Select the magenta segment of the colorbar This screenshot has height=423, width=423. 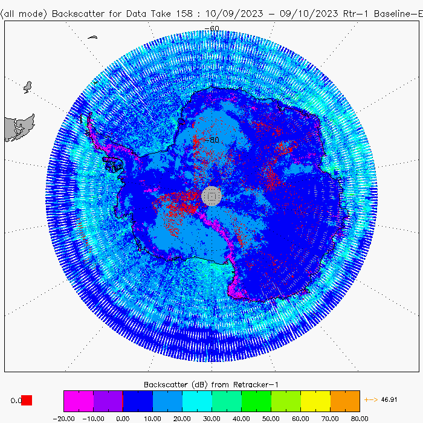pyautogui.click(x=78, y=401)
